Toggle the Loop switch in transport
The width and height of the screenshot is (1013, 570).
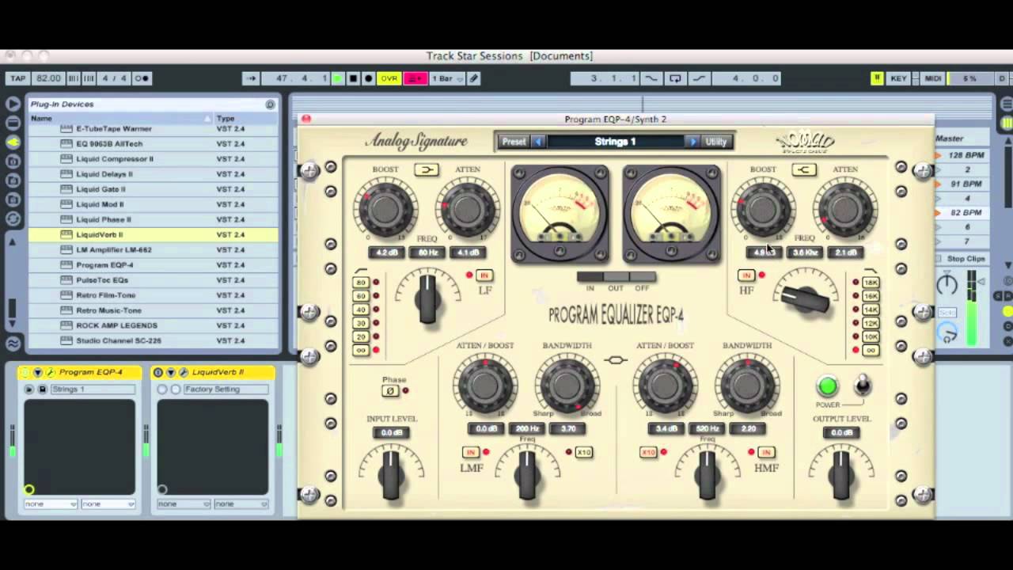(x=675, y=78)
